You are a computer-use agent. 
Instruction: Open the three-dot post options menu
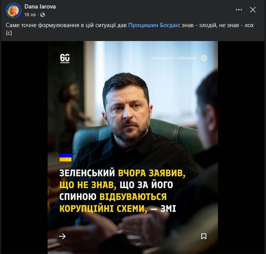(239, 10)
